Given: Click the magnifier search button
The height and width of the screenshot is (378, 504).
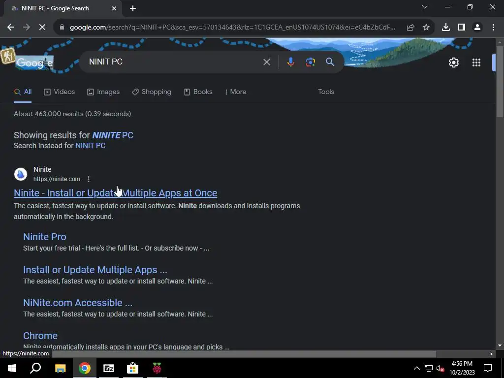Looking at the screenshot, I should (x=330, y=62).
